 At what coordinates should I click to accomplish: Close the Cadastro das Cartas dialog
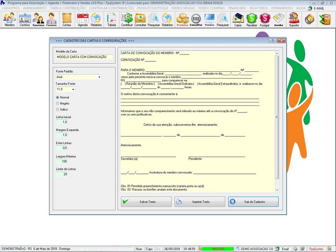(x=281, y=40)
